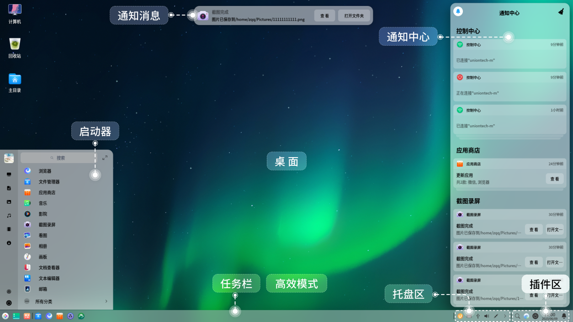
Task: Select the 正在连接"uniontech-m" notification card
Action: pos(509,86)
